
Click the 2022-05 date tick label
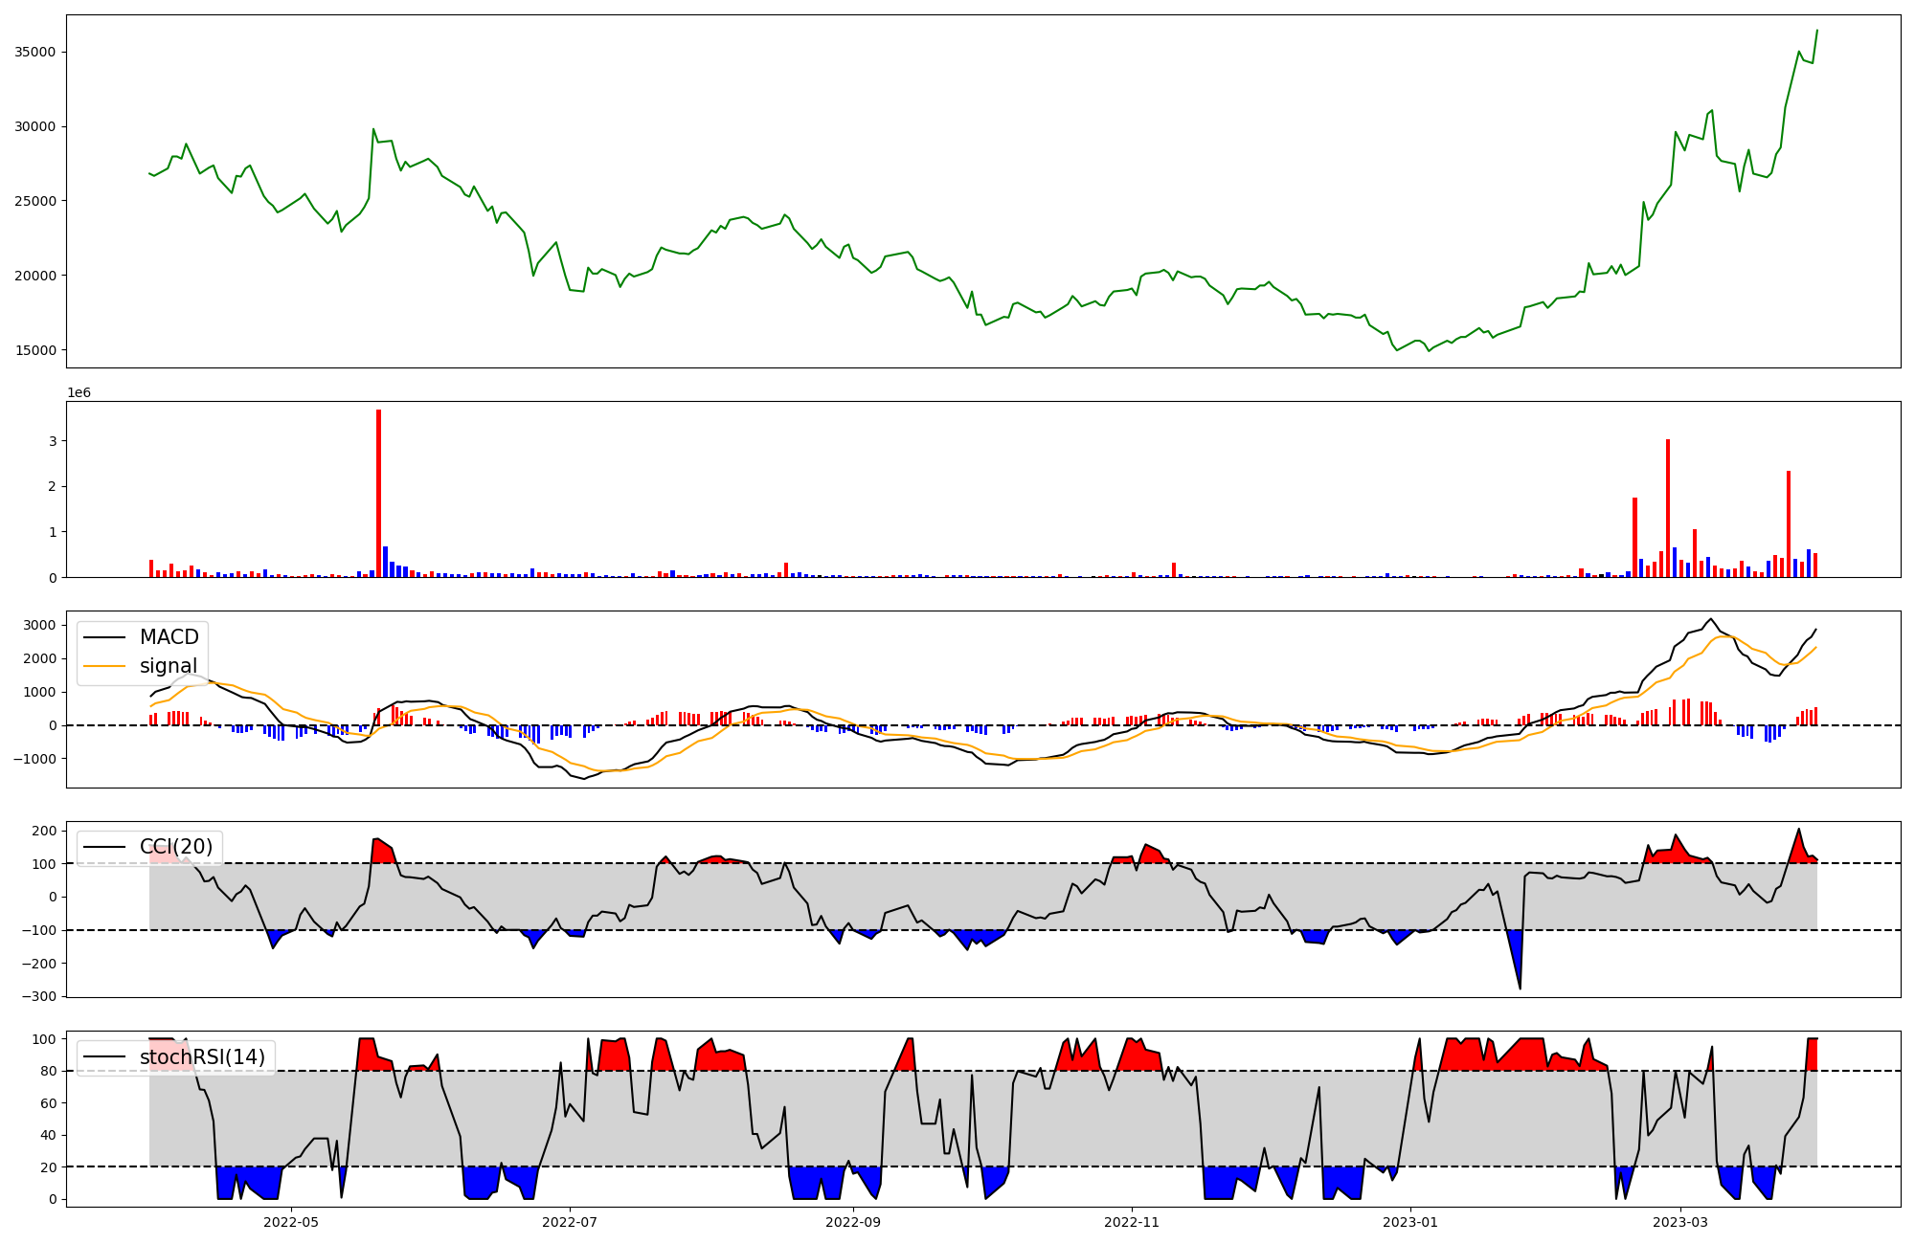coord(291,1222)
